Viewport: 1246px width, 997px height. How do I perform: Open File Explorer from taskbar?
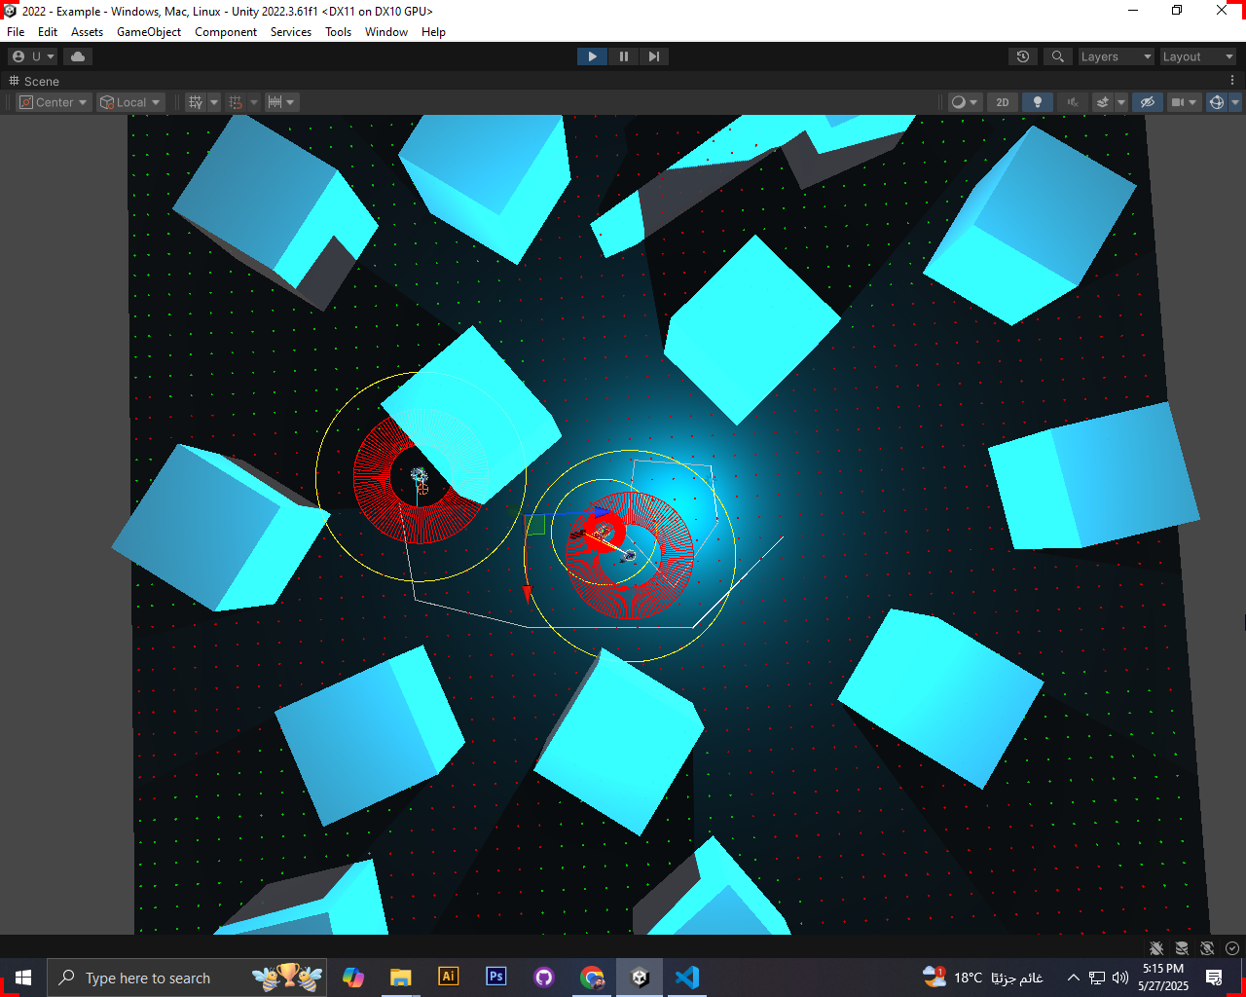pyautogui.click(x=400, y=978)
